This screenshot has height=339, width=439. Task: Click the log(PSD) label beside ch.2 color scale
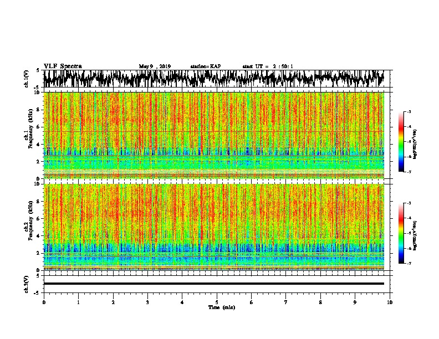(415, 235)
